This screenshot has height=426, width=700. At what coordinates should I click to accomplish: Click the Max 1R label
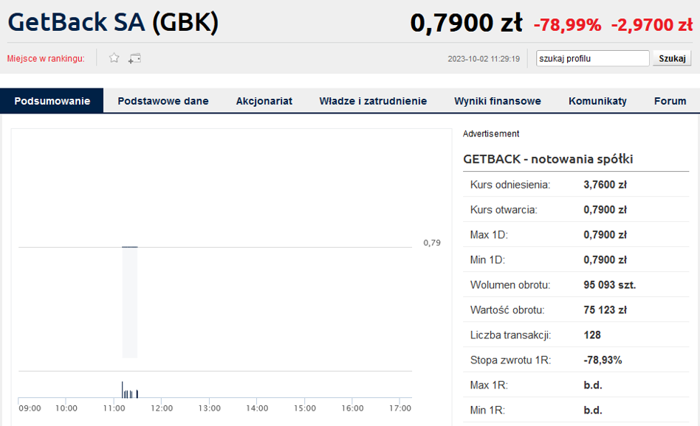[x=489, y=385]
